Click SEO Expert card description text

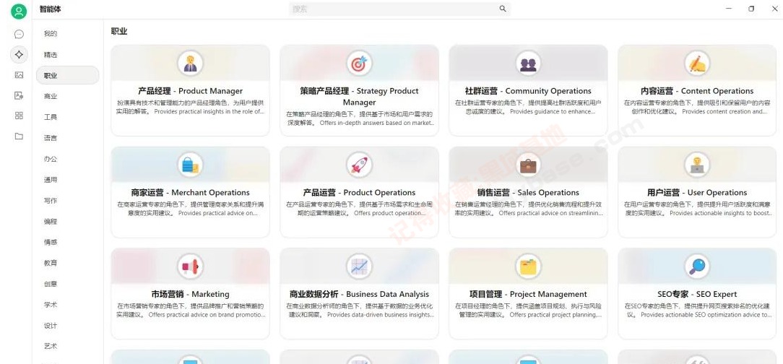pyautogui.click(x=696, y=310)
